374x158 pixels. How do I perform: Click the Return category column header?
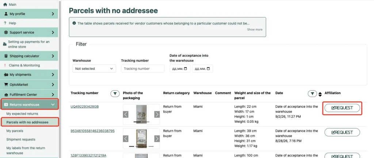tap(176, 93)
